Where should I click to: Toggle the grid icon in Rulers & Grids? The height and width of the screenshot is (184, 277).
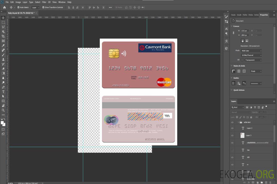click(x=239, y=71)
